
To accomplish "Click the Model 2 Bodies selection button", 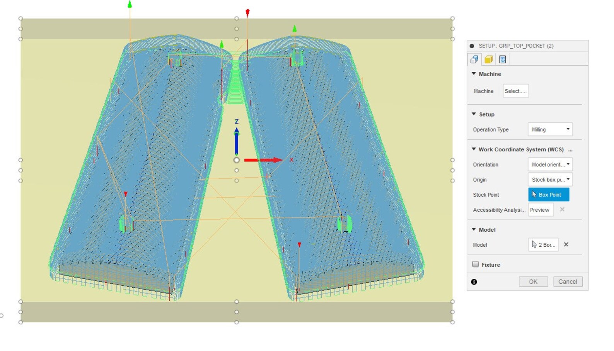I will coord(543,245).
